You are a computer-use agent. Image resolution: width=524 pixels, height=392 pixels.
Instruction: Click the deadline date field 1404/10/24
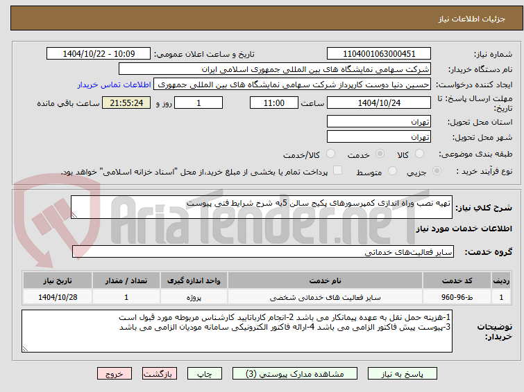coord(379,103)
